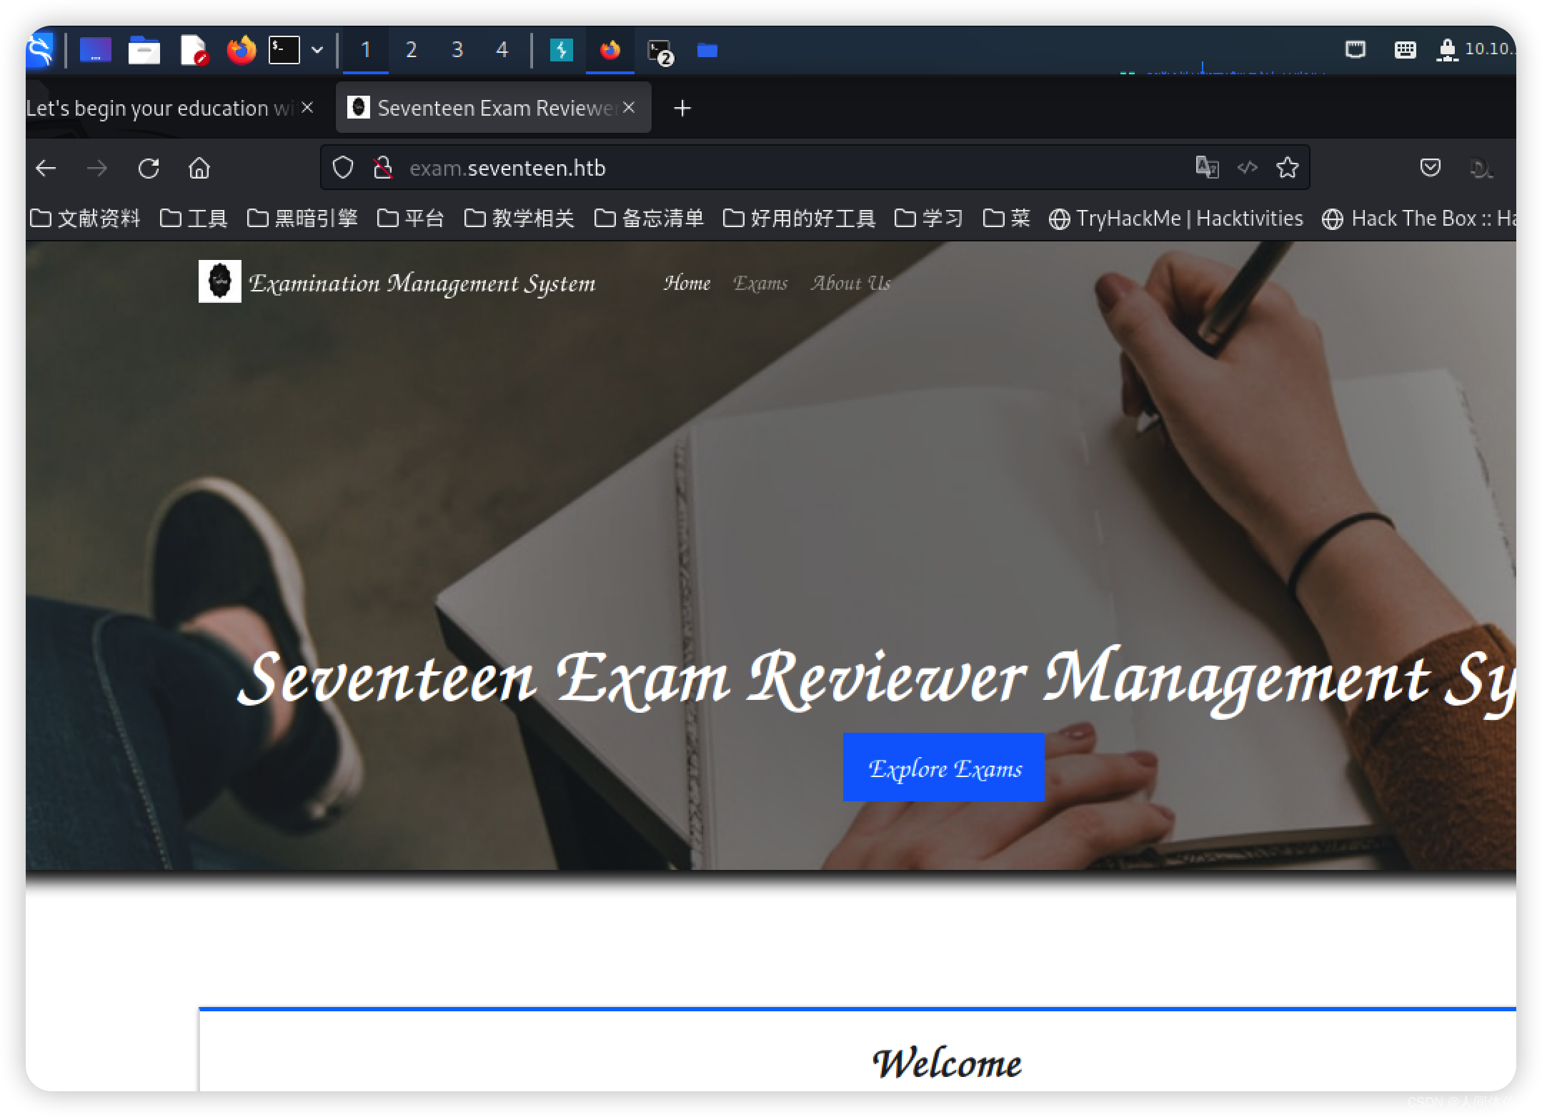Switch to "Let's begin your education" tab
The width and height of the screenshot is (1542, 1117).
159,108
